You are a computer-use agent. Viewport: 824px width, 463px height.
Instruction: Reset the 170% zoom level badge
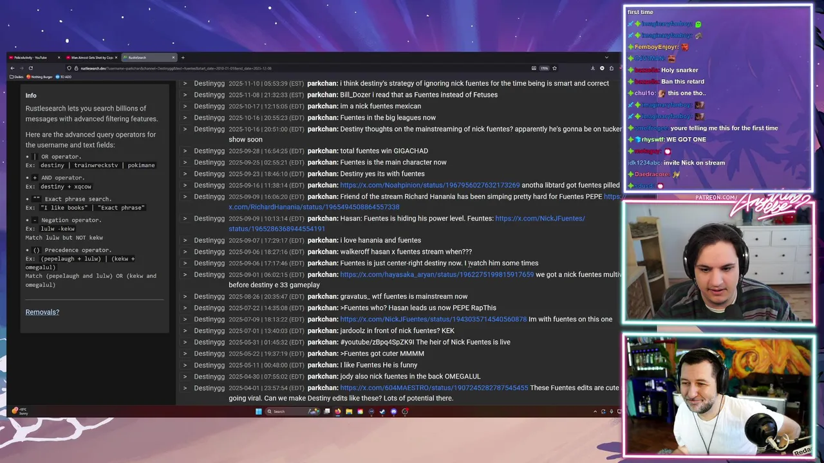coord(544,68)
